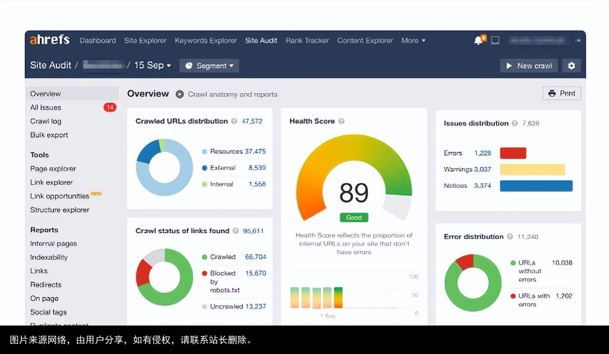Expand the Segment dropdown
The image size is (609, 354).
point(209,66)
